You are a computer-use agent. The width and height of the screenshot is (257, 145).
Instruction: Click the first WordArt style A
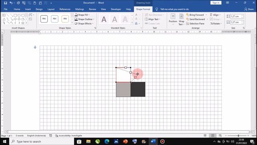(104, 19)
